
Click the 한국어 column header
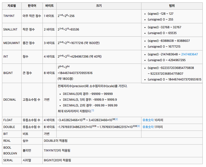(x=32, y=6)
